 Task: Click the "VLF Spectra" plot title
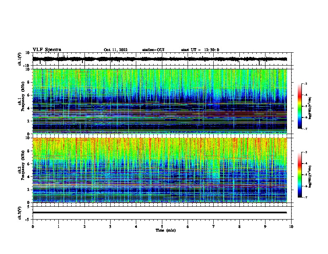click(47, 50)
